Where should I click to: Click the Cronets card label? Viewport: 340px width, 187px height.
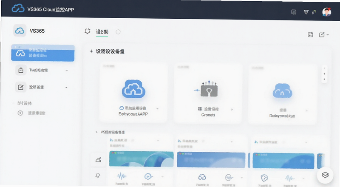(x=208, y=115)
